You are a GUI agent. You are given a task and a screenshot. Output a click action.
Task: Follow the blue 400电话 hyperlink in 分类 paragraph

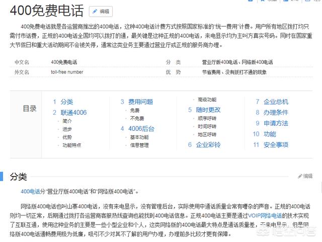[x=30, y=192]
